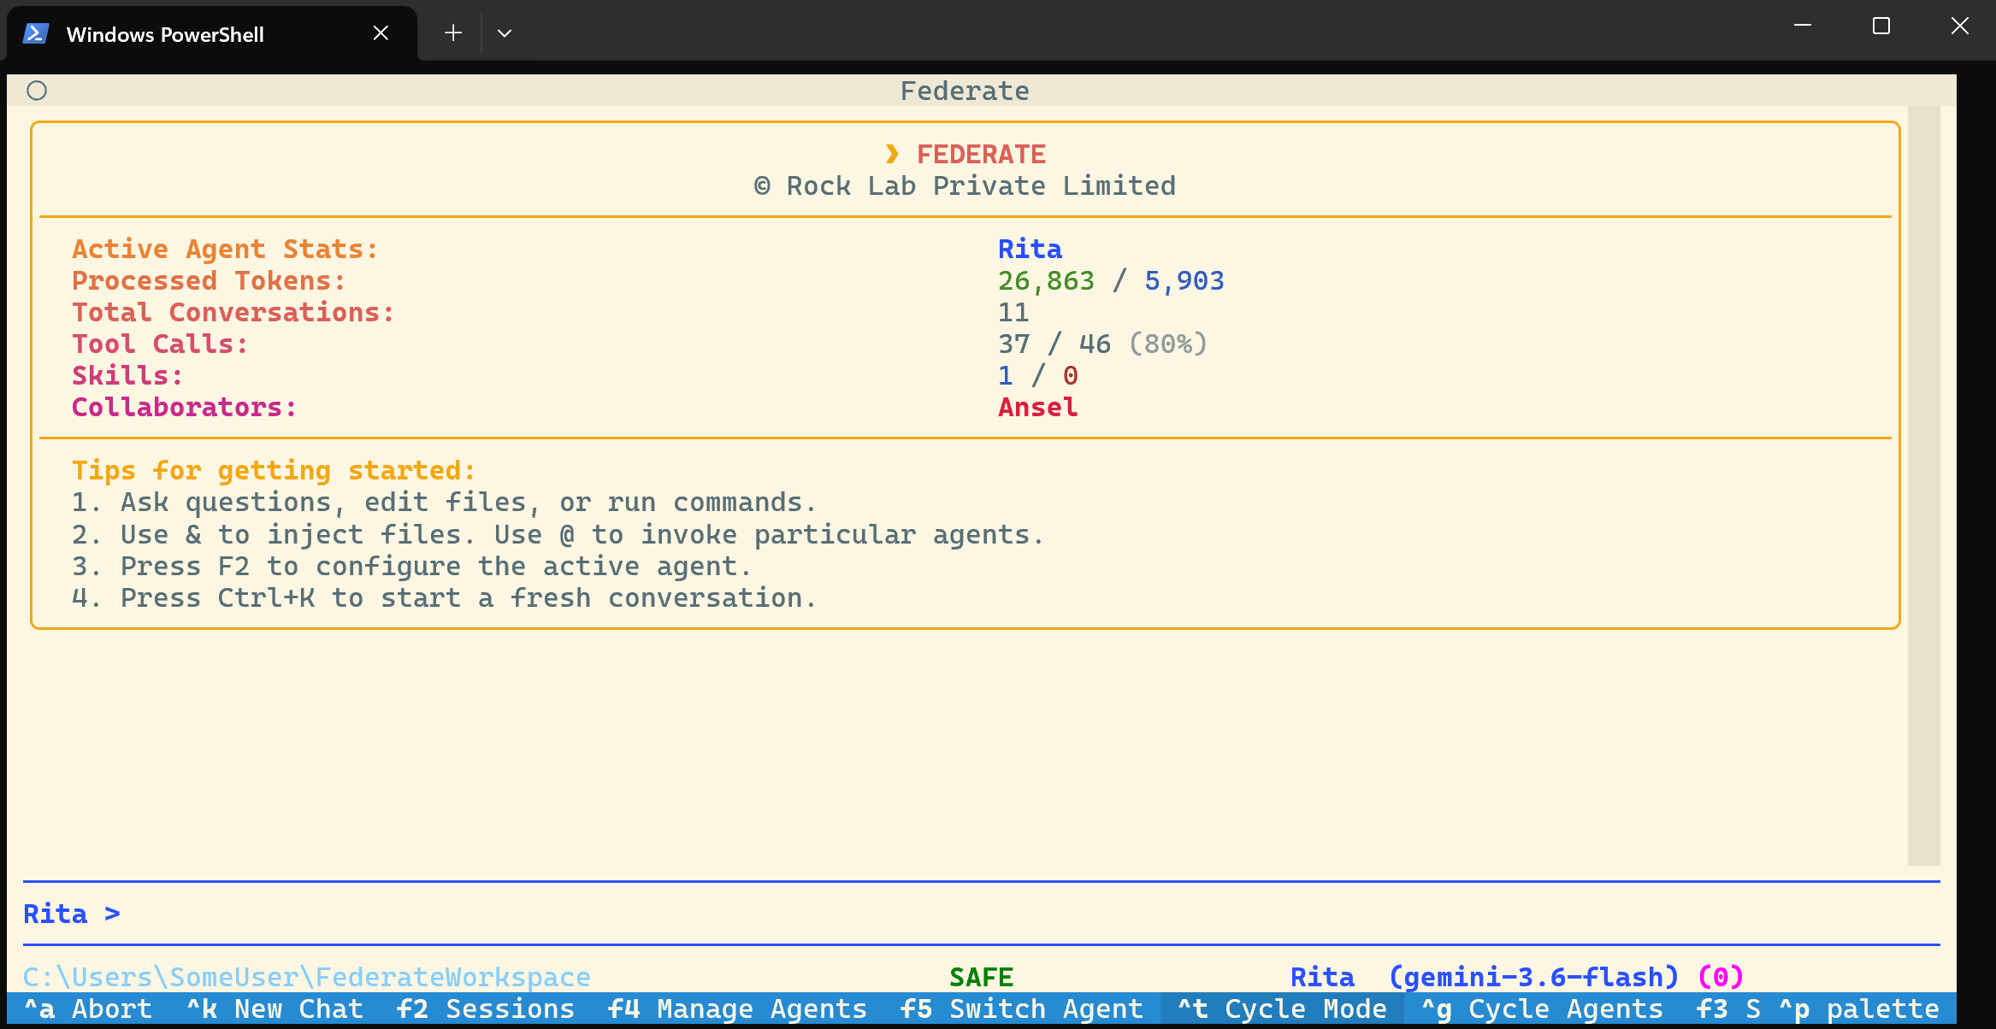Click the Rita prompt input line

click(x=982, y=914)
